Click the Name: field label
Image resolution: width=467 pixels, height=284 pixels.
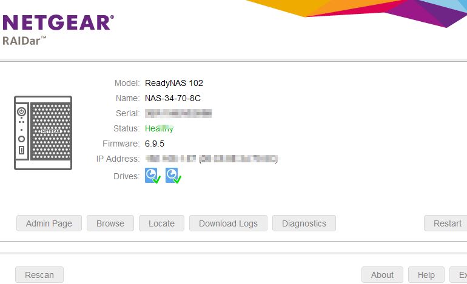pos(128,98)
